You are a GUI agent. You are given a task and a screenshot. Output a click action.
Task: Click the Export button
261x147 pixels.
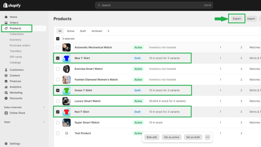[x=237, y=18]
